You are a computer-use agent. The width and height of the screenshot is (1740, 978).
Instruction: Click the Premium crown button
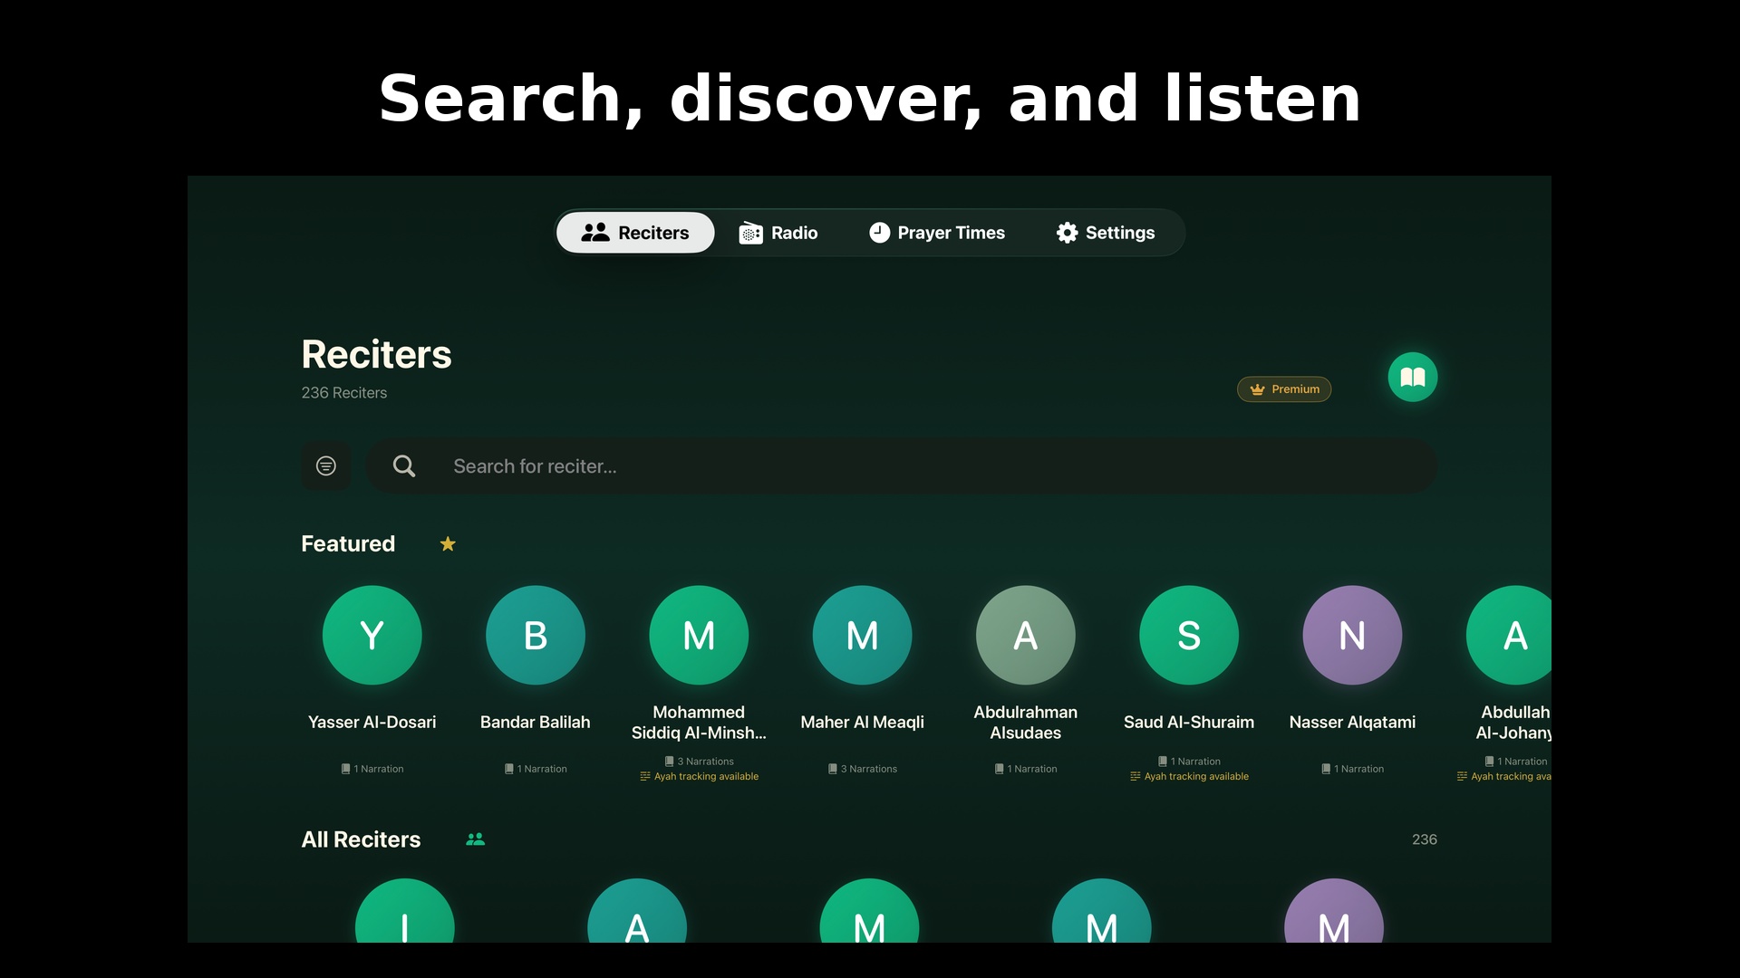coord(1283,389)
